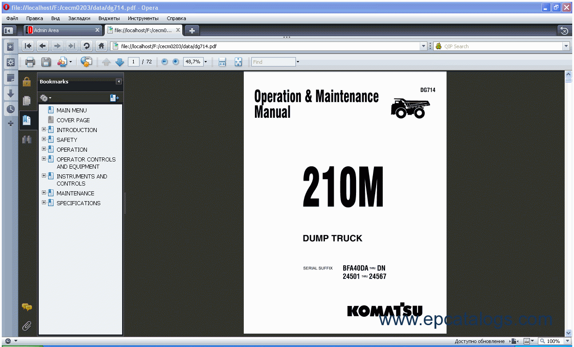Viewport: 574px width, 347px height.
Task: Open PDF search binoculars panel
Action: pos(27,140)
